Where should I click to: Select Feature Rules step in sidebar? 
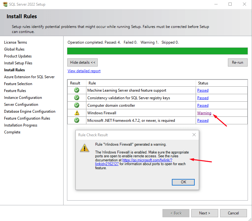click(x=15, y=91)
